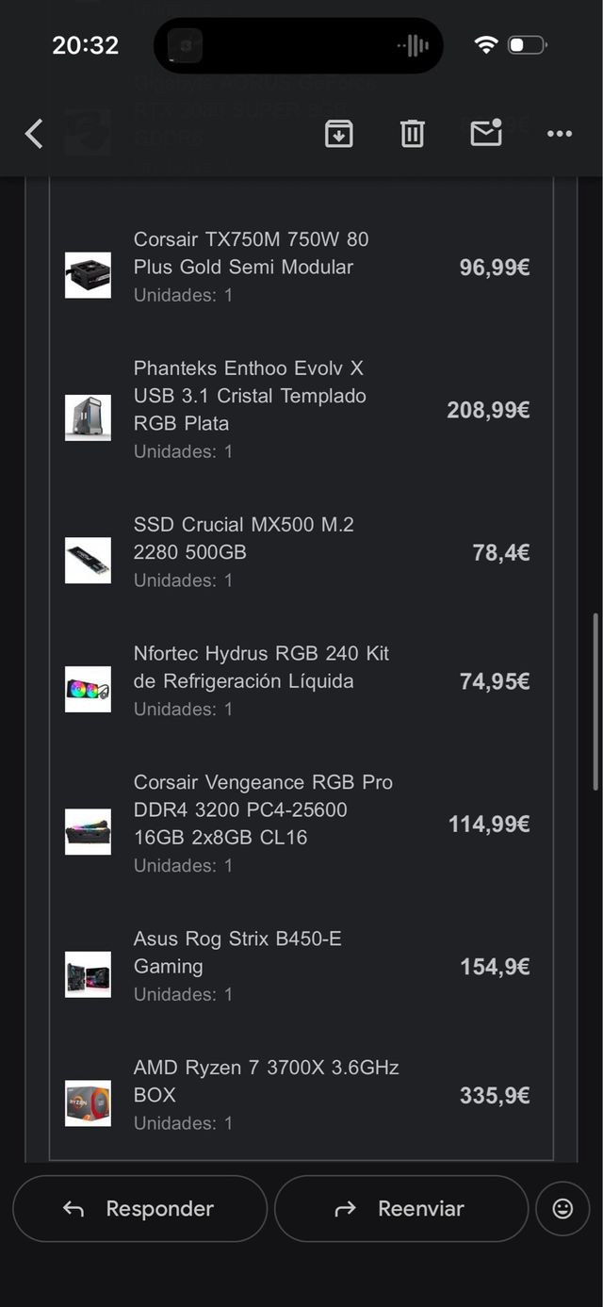Tap the Corsair Vengeance RGB Pro RAM thumbnail
Image resolution: width=603 pixels, height=1307 pixels.
88,832
